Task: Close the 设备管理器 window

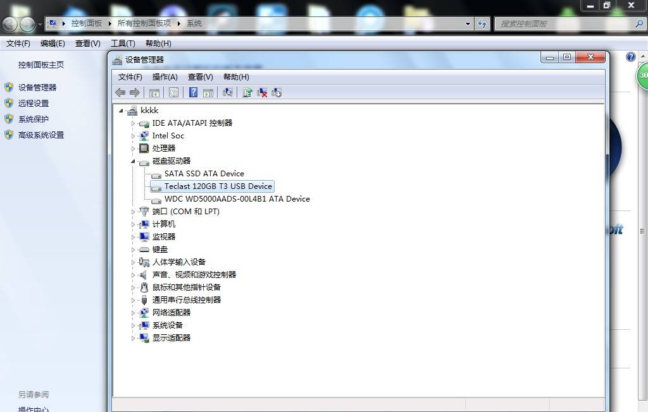Action: pos(590,58)
